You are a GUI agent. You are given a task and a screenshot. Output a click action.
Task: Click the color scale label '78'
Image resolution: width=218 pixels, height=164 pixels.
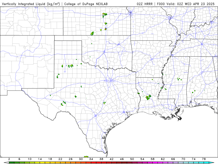[x=204, y=159]
